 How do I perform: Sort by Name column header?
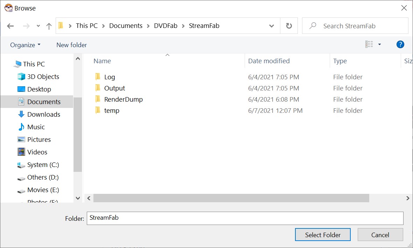point(102,61)
